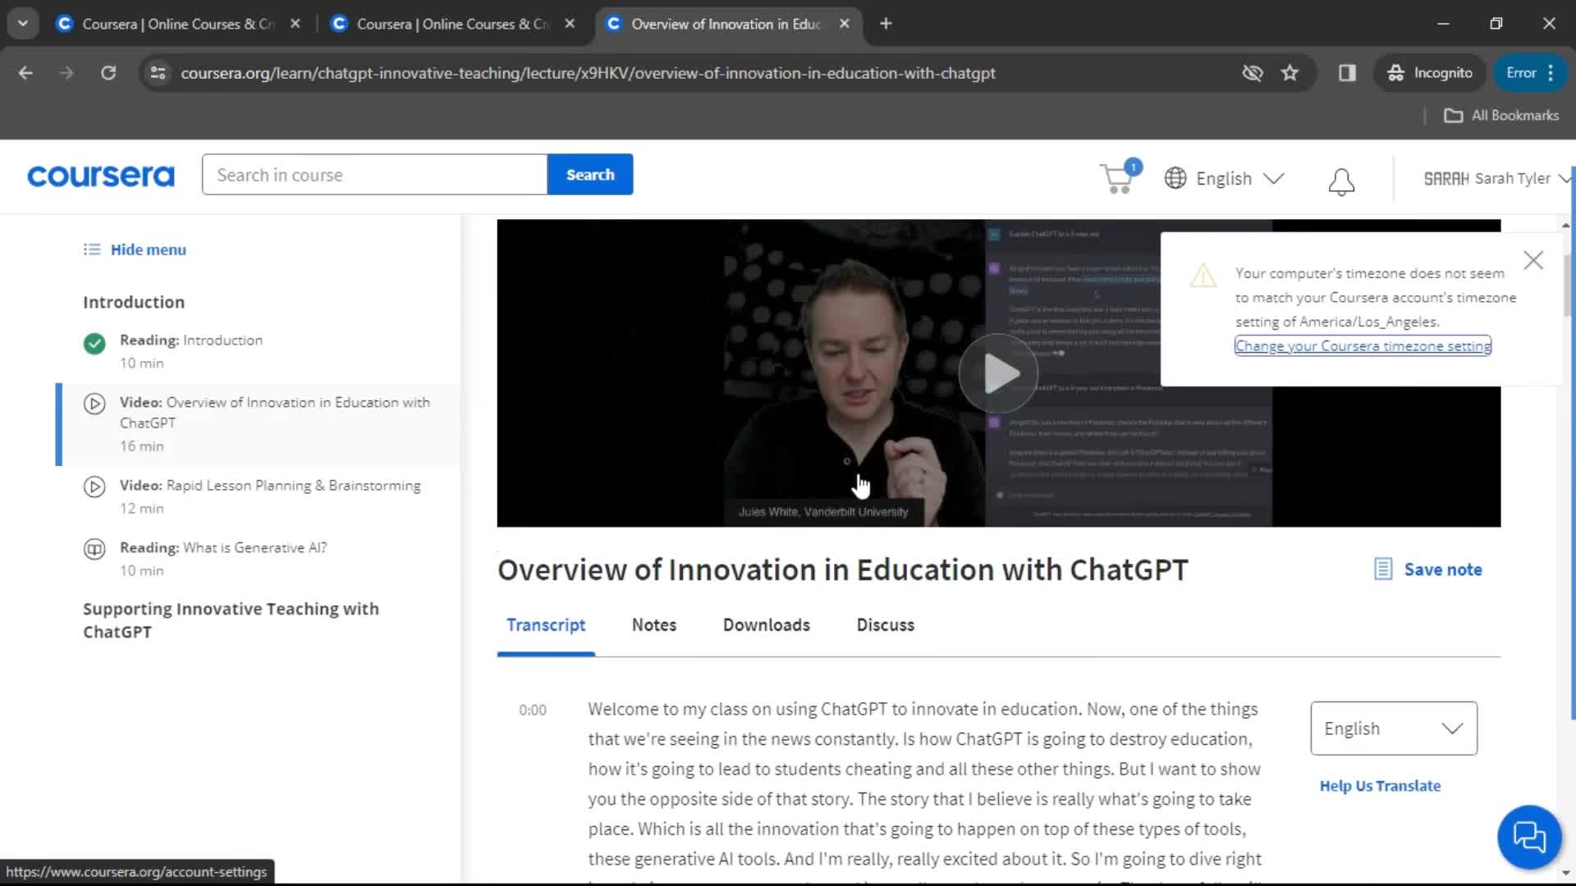View site information icon in address bar

(x=158, y=73)
